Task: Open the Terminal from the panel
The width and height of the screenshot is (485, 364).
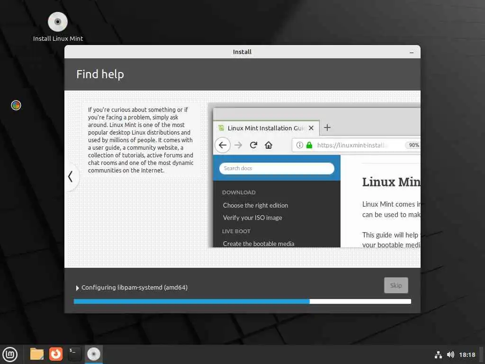Action: coord(74,354)
